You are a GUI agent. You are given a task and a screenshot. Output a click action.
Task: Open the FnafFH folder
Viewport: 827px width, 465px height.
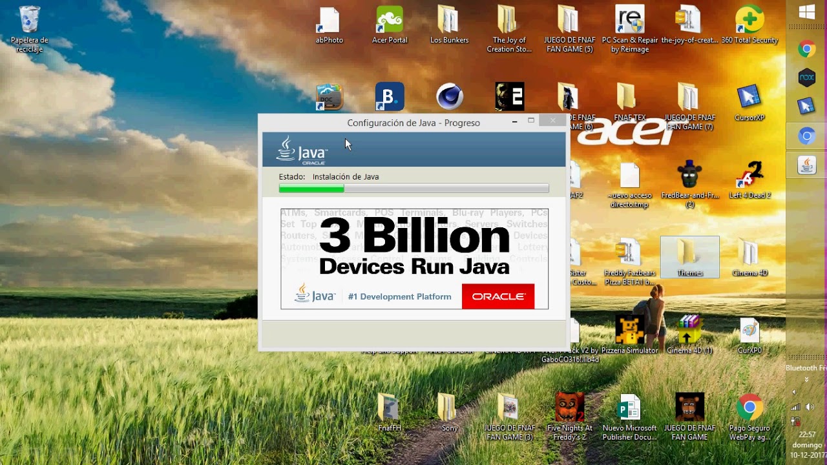click(390, 413)
